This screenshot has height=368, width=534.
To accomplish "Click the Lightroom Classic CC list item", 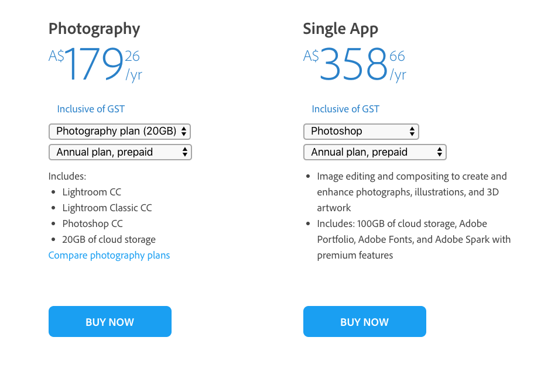I will point(107,208).
